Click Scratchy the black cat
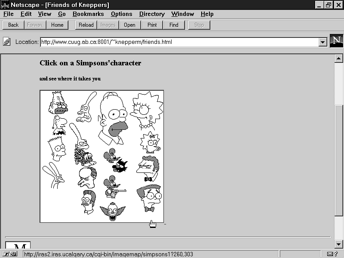This screenshot has width=344, height=258. point(120,166)
